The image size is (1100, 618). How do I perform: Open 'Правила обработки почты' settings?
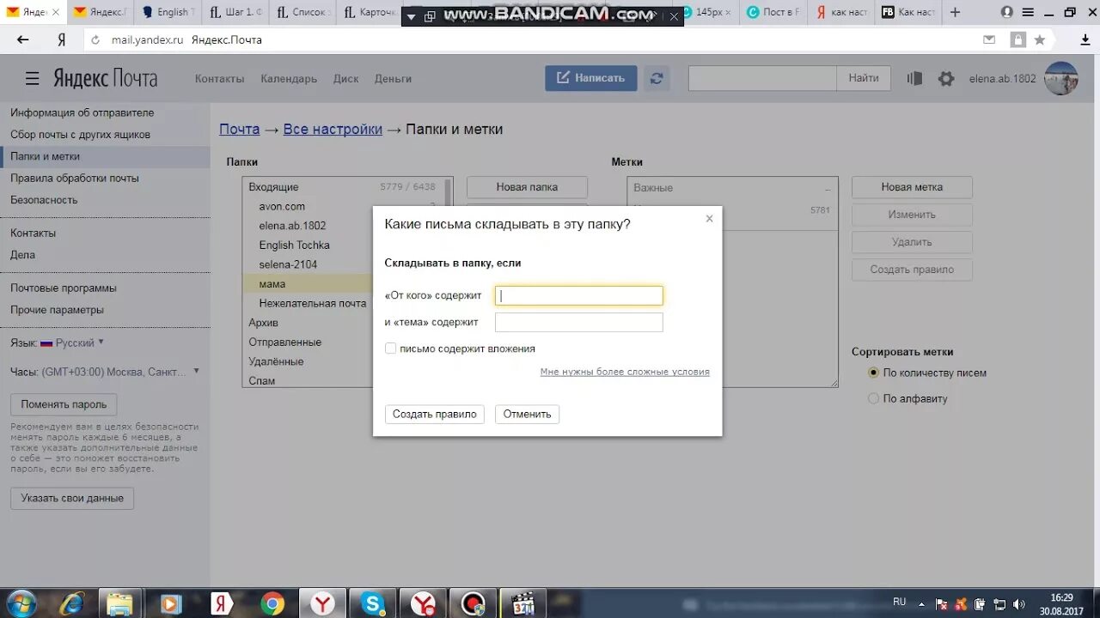coord(74,179)
